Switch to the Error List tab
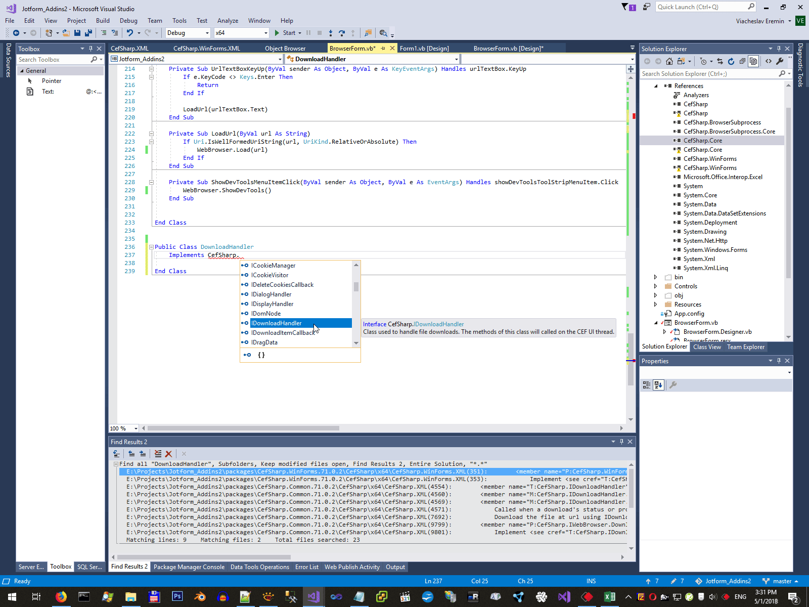 coord(306,567)
